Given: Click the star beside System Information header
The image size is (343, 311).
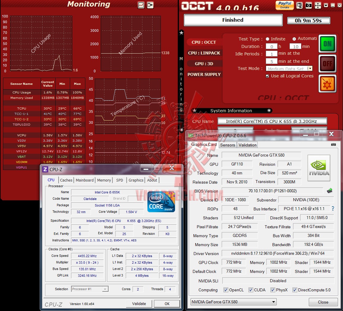Looking at the screenshot, I should (194, 111).
